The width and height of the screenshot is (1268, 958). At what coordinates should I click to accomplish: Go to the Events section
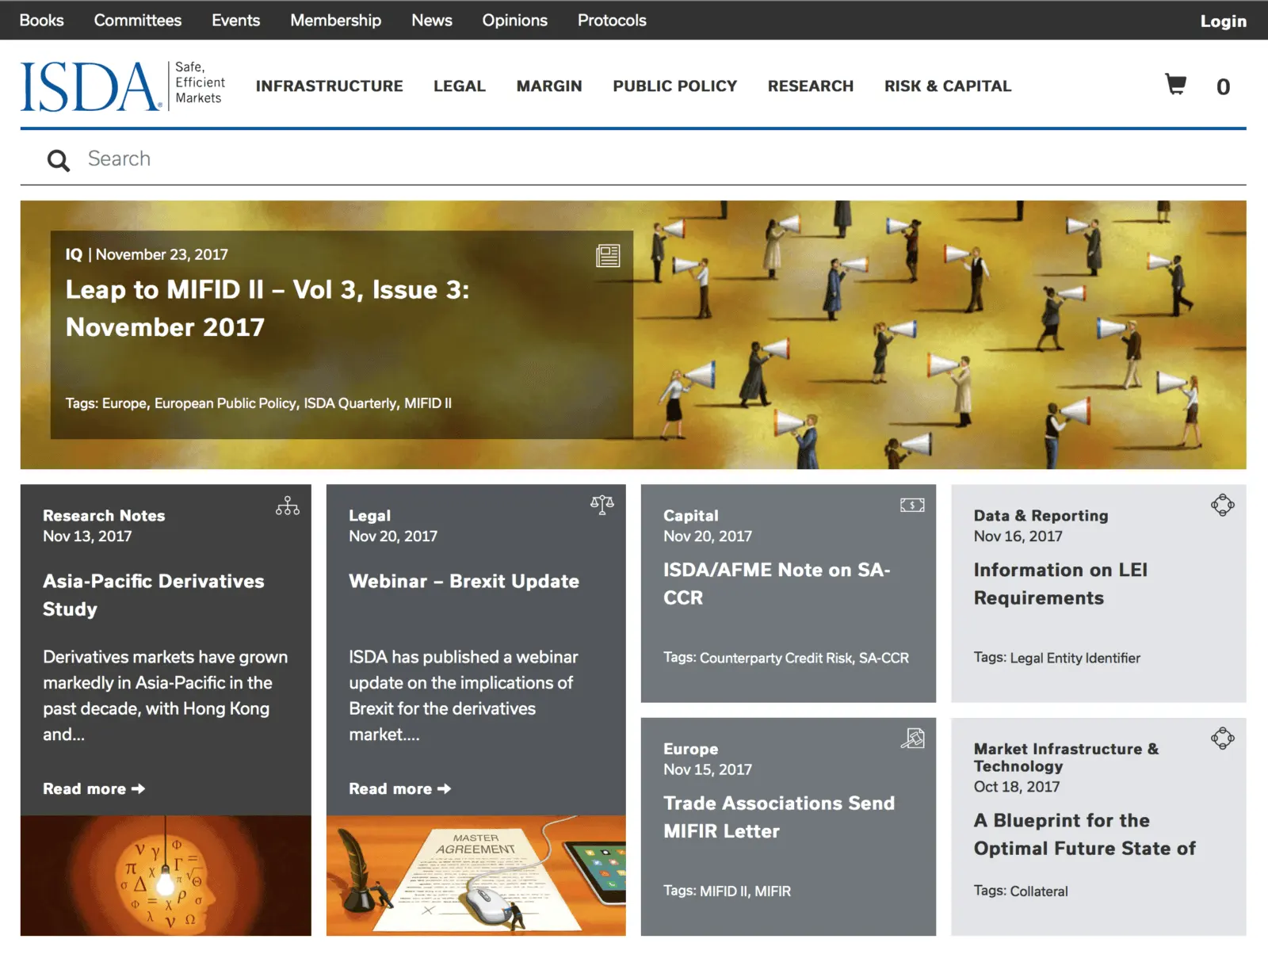(235, 21)
